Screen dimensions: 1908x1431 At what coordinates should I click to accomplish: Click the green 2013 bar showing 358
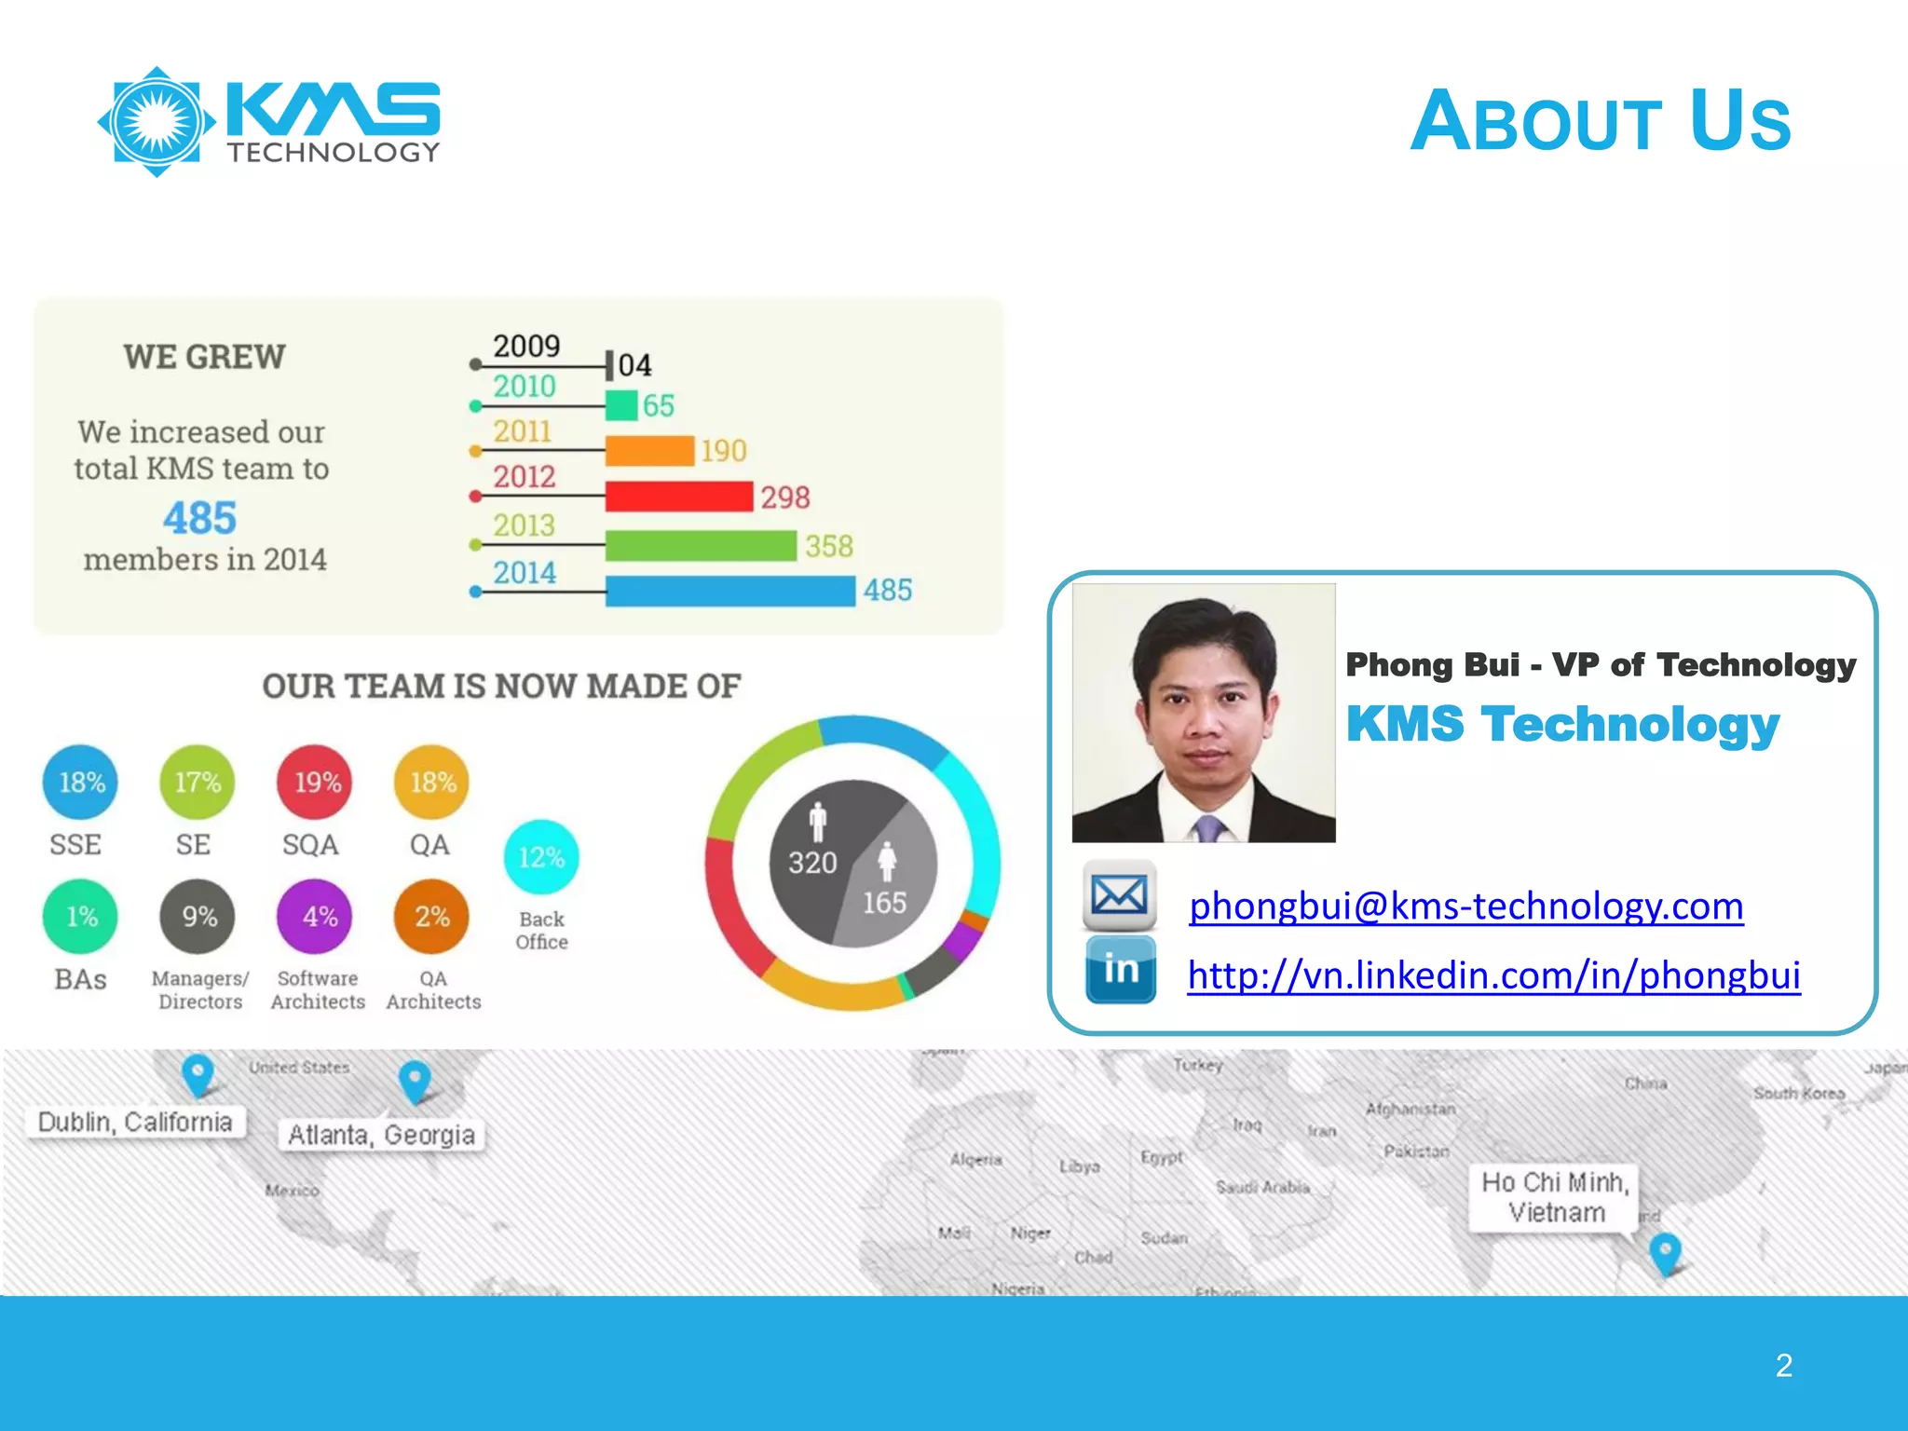pyautogui.click(x=701, y=545)
